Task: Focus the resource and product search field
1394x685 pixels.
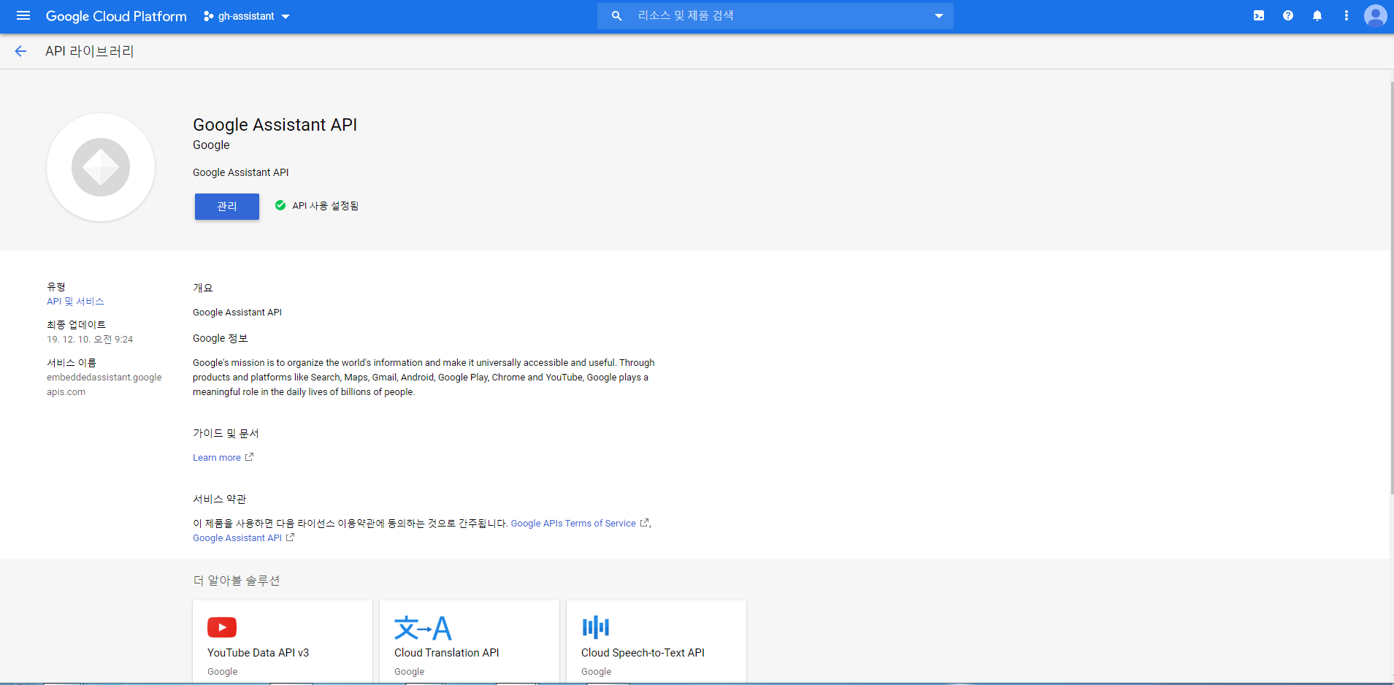Action: point(775,16)
